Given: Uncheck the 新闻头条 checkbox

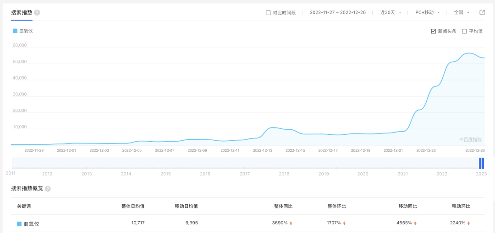Looking at the screenshot, I should tap(434, 31).
